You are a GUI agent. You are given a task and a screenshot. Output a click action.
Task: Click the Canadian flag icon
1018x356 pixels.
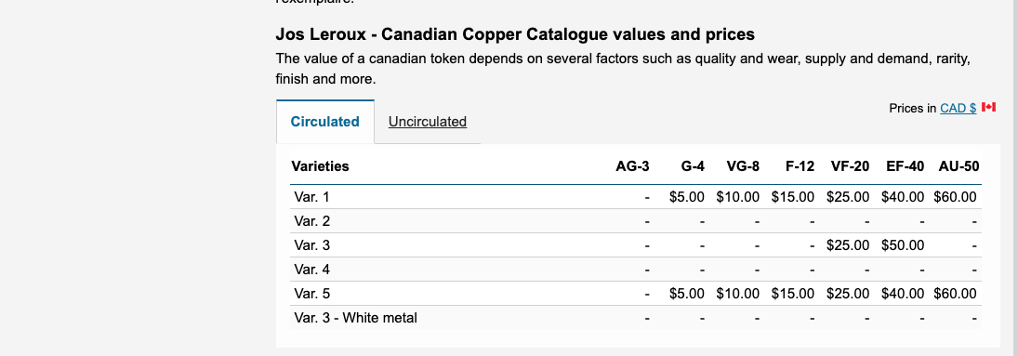coord(988,107)
